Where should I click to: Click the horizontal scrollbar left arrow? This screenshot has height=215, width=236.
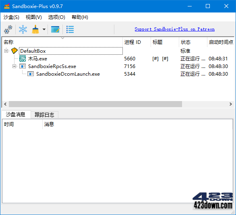[5, 104]
